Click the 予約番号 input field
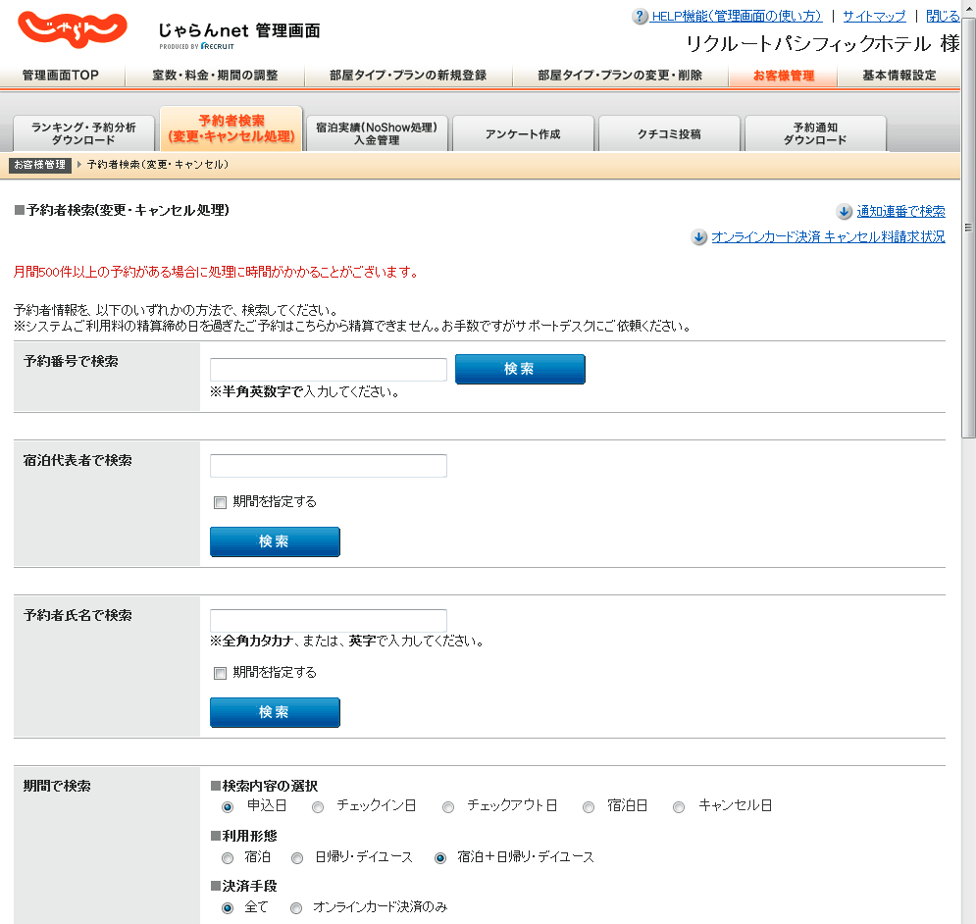The width and height of the screenshot is (976, 924). pyautogui.click(x=329, y=370)
